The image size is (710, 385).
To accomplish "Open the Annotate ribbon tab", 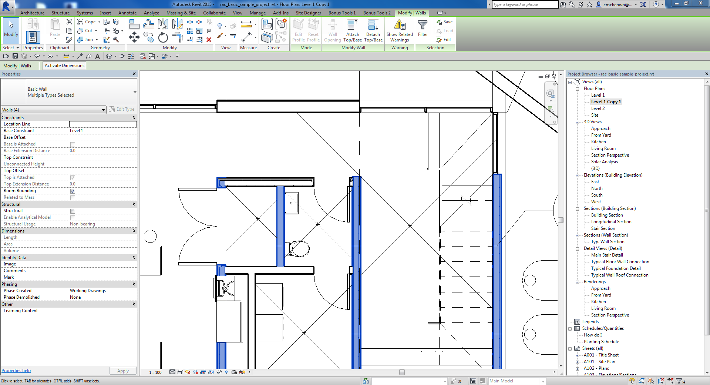I will pos(127,13).
